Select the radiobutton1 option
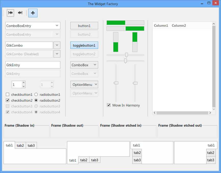Viewport: 221px width, 173px height. (36, 95)
